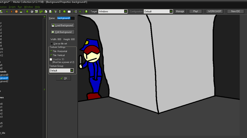This screenshot has width=247, height=138.
Task: Create a new script resource
Action: (x=46, y=12)
